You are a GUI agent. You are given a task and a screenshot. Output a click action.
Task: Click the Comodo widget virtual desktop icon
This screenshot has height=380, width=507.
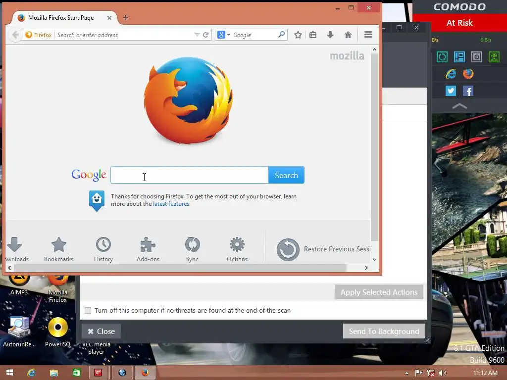click(x=477, y=57)
